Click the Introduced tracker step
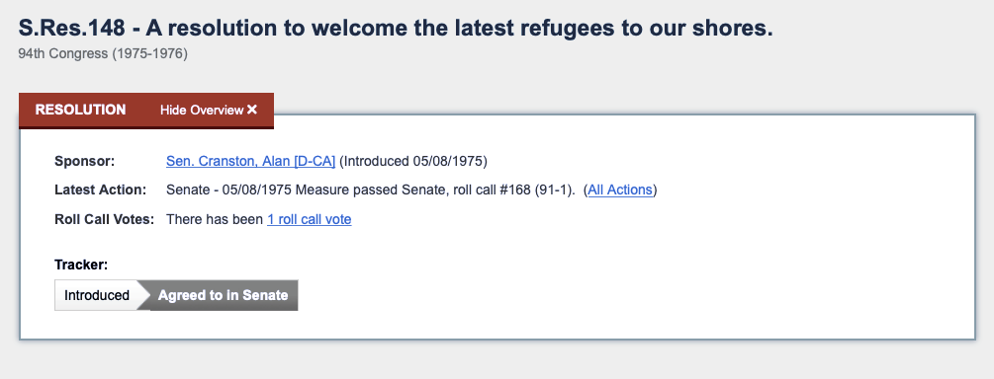The image size is (994, 379). pyautogui.click(x=97, y=295)
